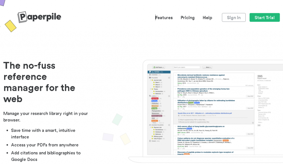This screenshot has width=283, height=165.
Task: Tick checkbox for 'Colour patterns do not diagnose' paper
Action: 175,138
